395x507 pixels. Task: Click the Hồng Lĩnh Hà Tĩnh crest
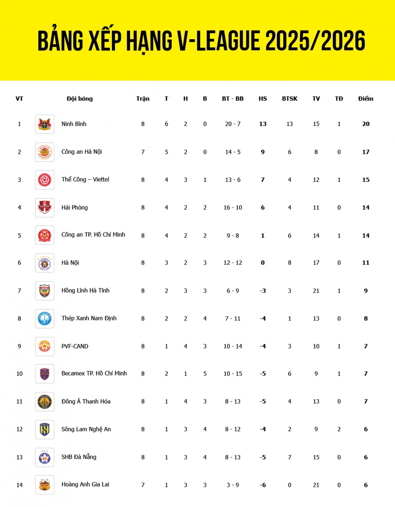tap(45, 291)
